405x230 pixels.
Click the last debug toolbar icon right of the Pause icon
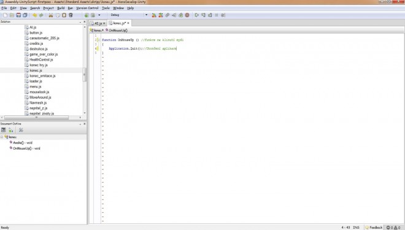click(223, 15)
